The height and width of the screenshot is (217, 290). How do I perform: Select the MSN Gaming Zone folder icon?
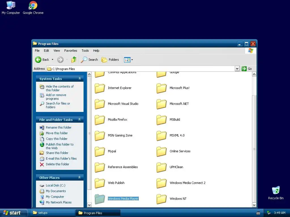(100, 136)
